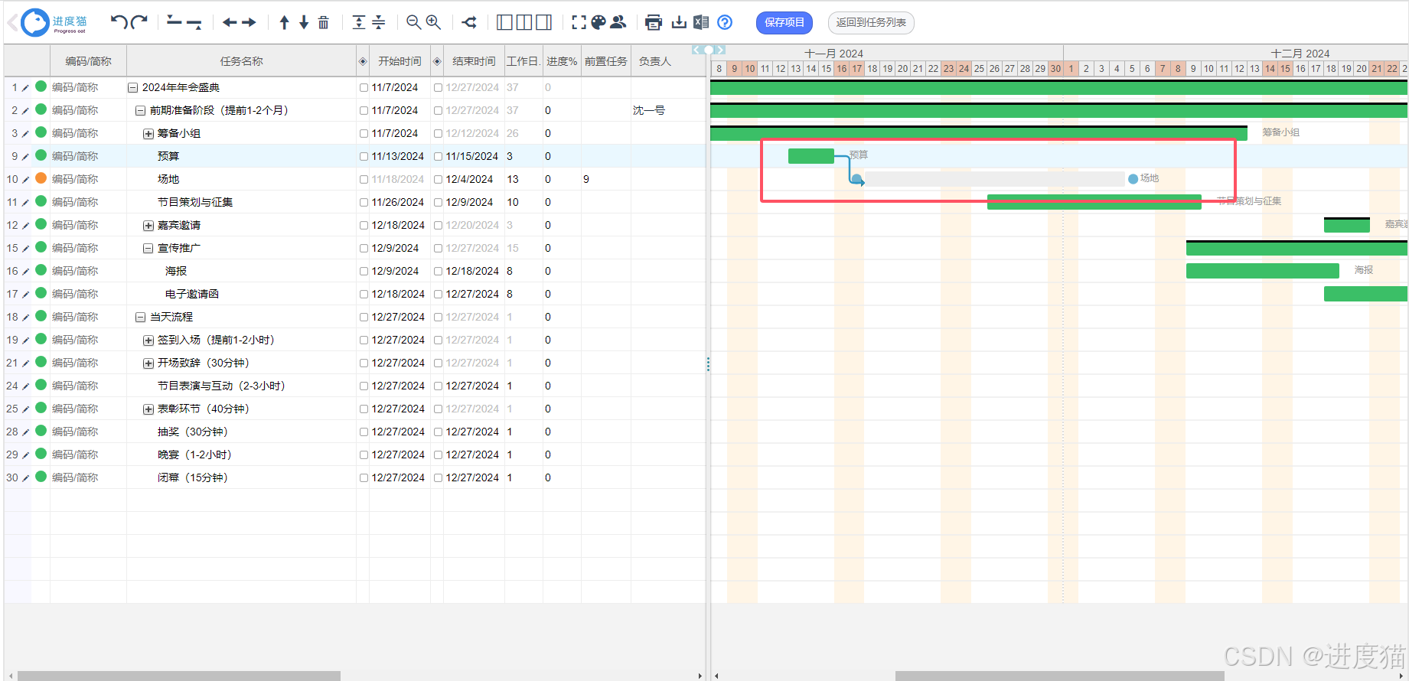Indent the task with the right arrow
The width and height of the screenshot is (1409, 681).
(x=249, y=22)
